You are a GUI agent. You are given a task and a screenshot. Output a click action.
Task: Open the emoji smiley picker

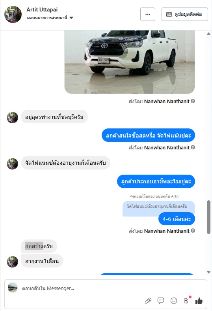[174, 301]
